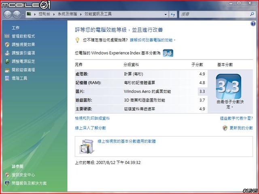259x194 pixels.
Task: Open 調整索引選項 task link
Action: 23,53
